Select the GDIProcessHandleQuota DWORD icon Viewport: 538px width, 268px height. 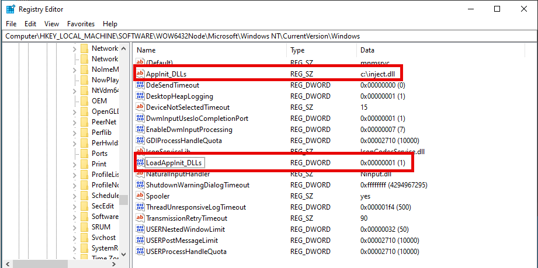pyautogui.click(x=140, y=141)
